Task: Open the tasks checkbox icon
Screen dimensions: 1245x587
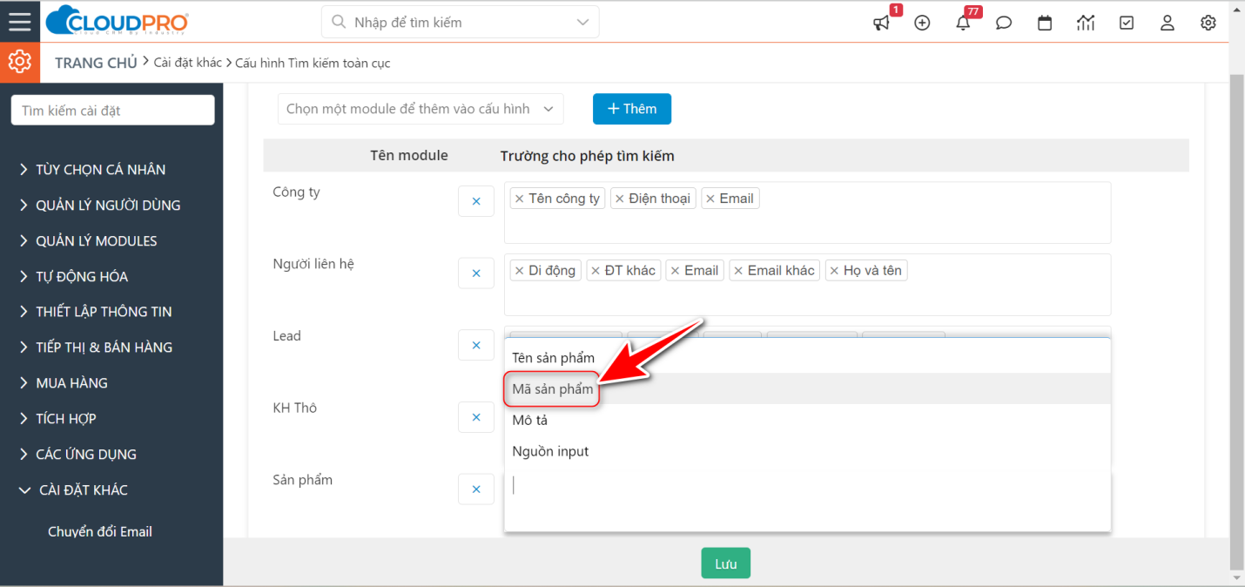Action: (x=1127, y=23)
